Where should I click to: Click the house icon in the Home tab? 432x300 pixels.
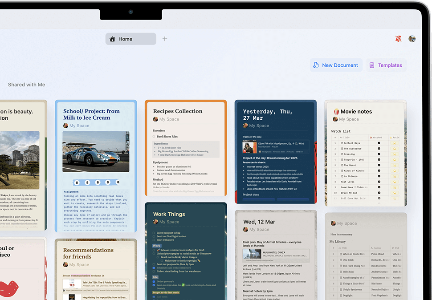112,39
